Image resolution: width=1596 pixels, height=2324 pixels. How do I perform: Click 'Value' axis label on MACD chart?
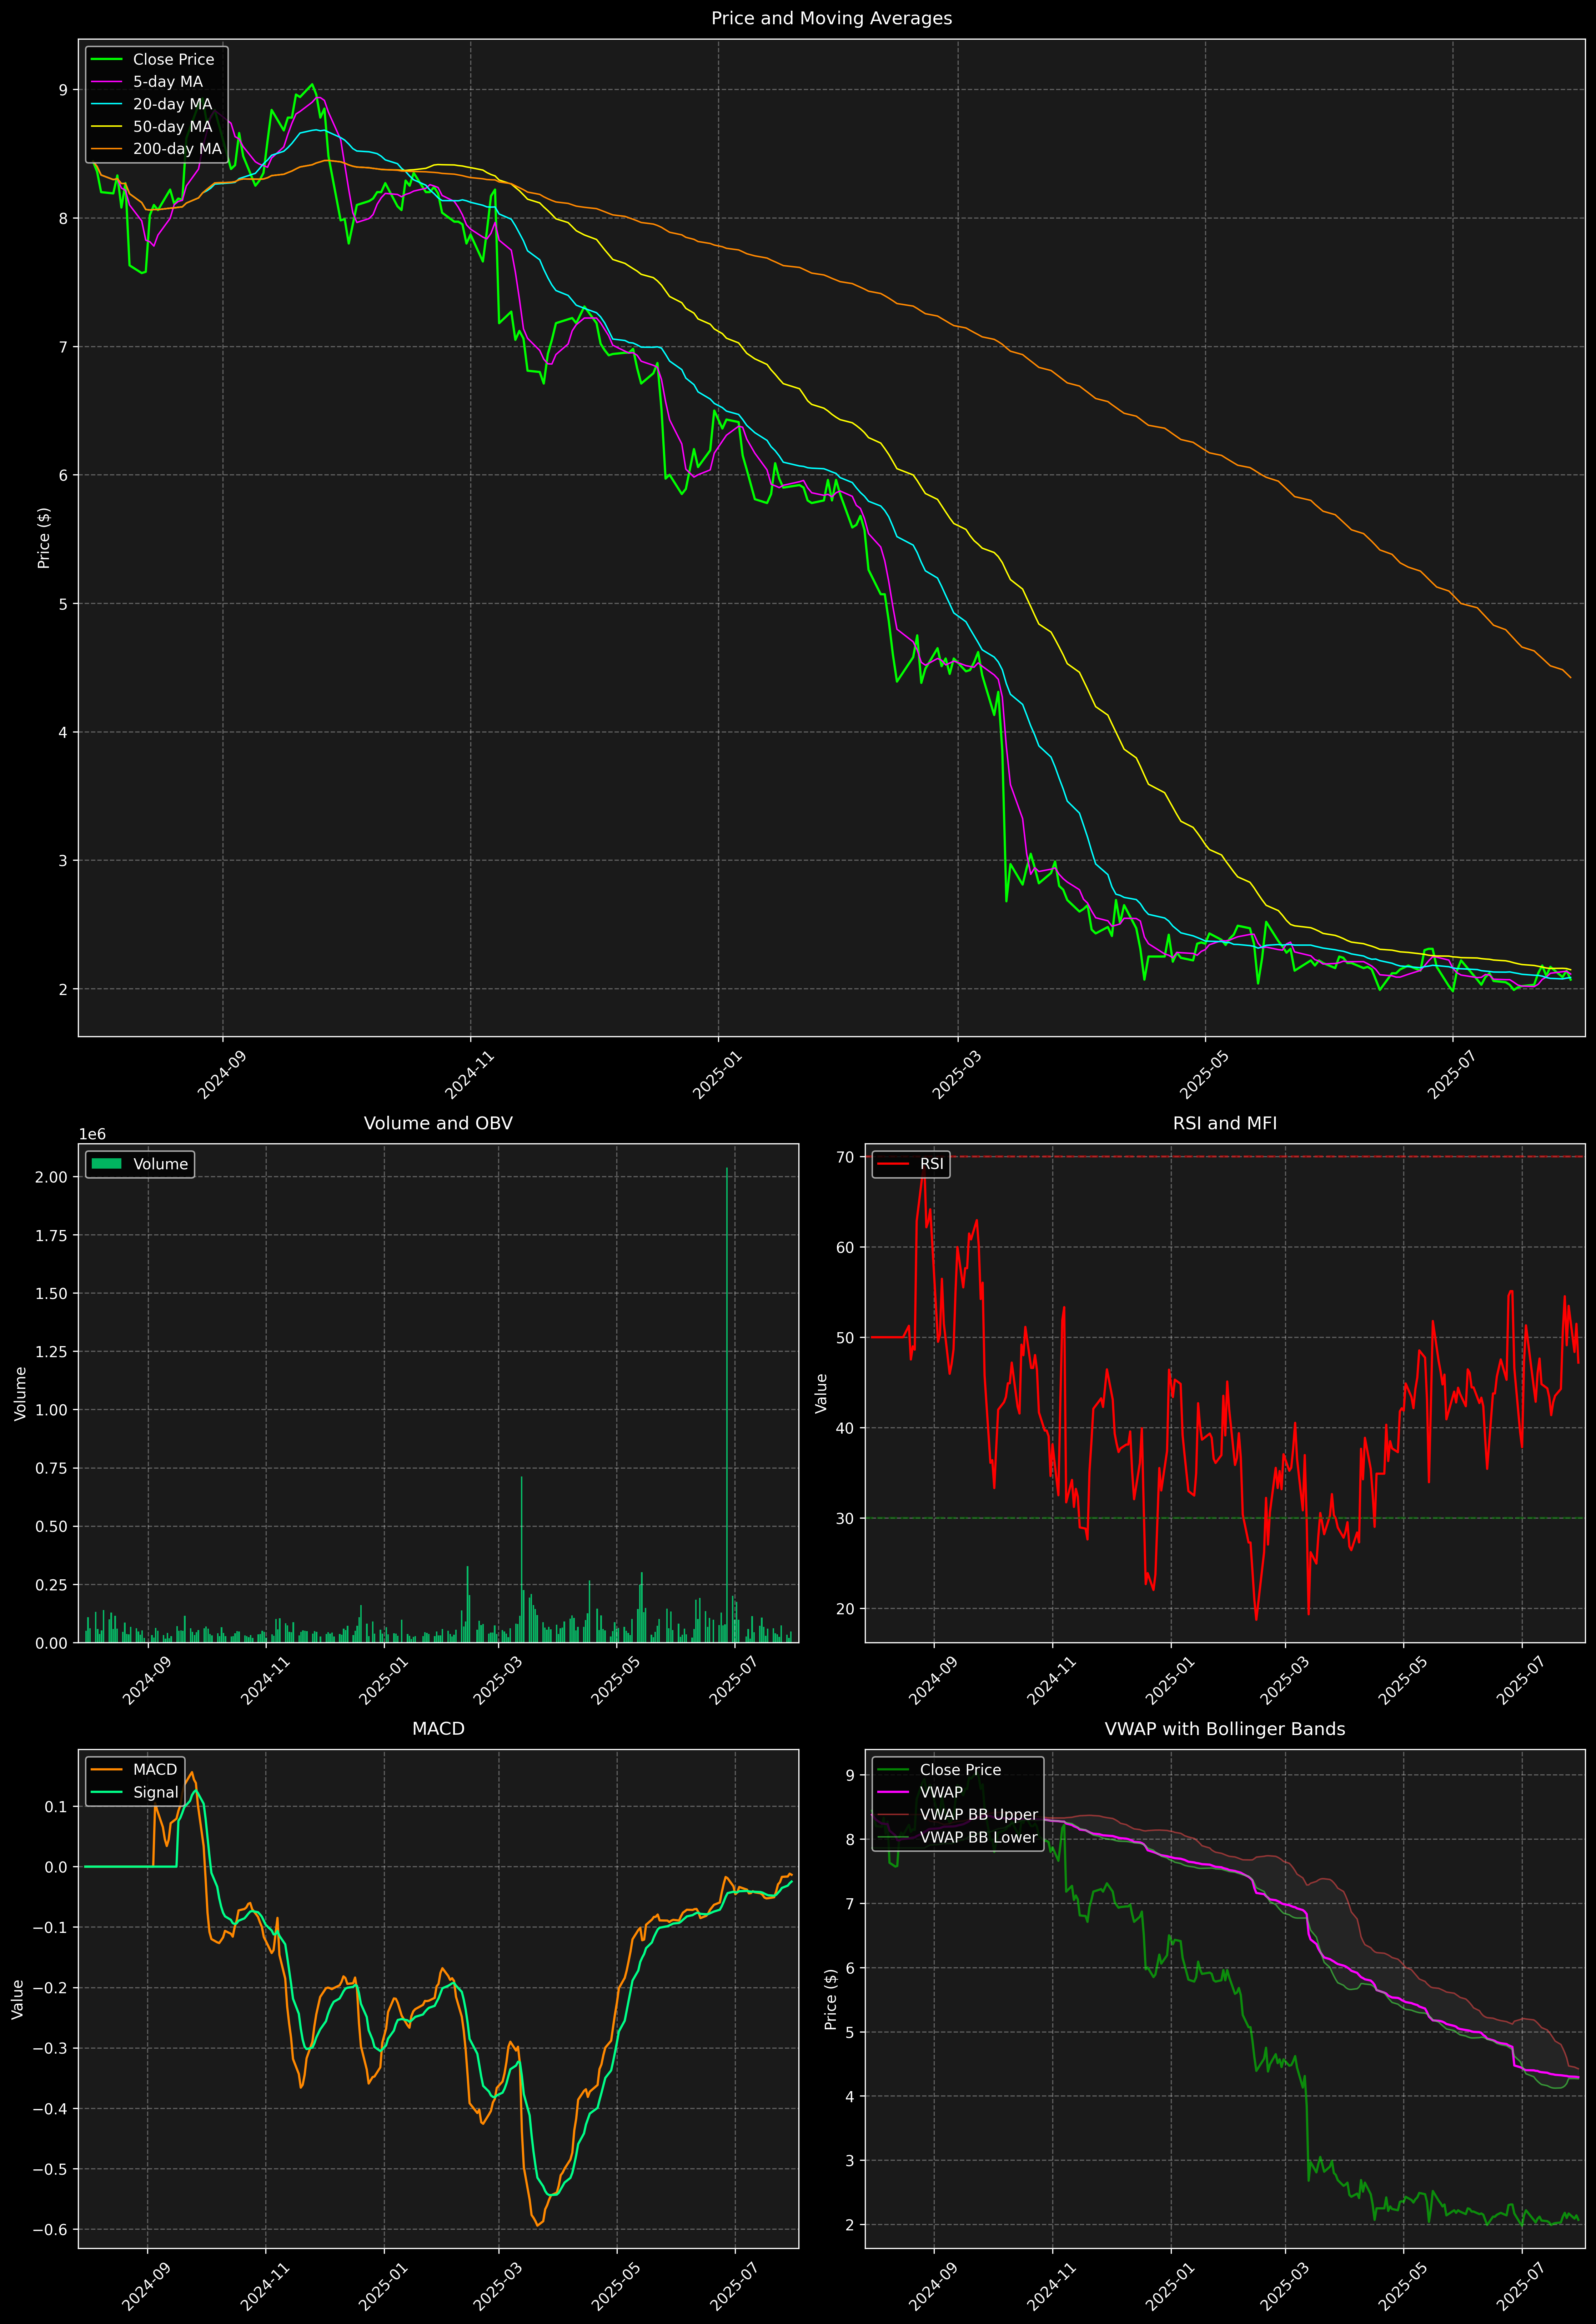pos(17,1999)
